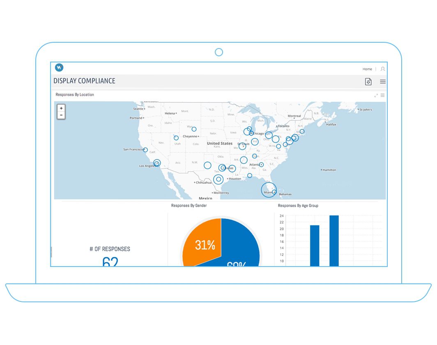Click the Los Angeles map marker
The width and height of the screenshot is (437, 345).
pyautogui.click(x=157, y=163)
